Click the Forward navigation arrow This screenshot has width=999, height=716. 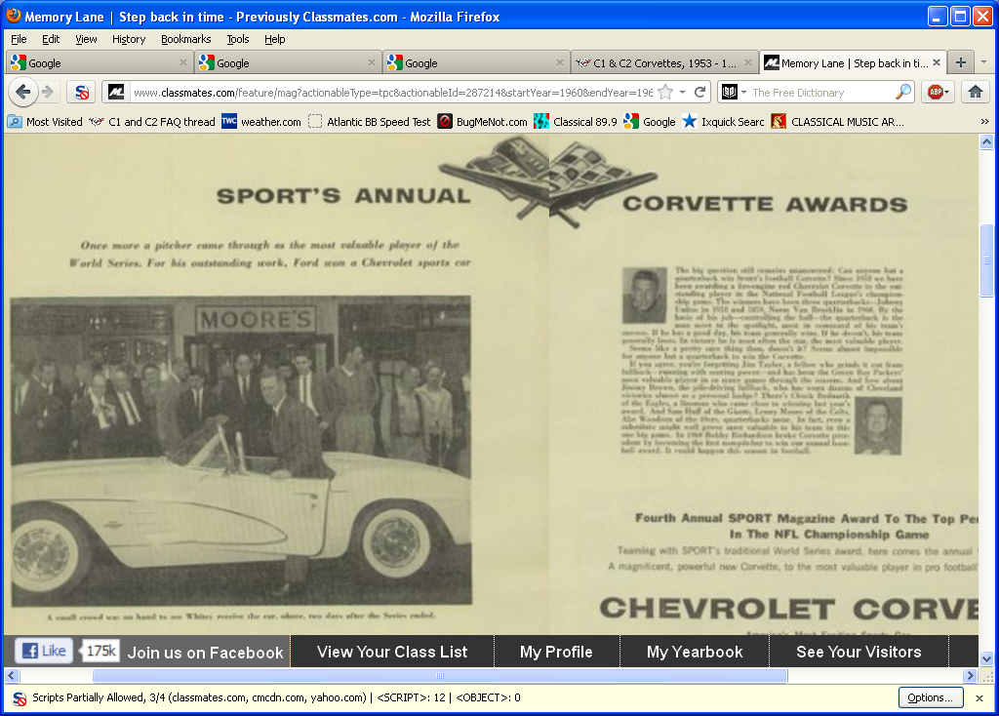tap(48, 93)
